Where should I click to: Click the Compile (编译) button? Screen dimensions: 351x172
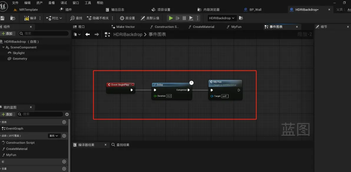click(x=30, y=18)
